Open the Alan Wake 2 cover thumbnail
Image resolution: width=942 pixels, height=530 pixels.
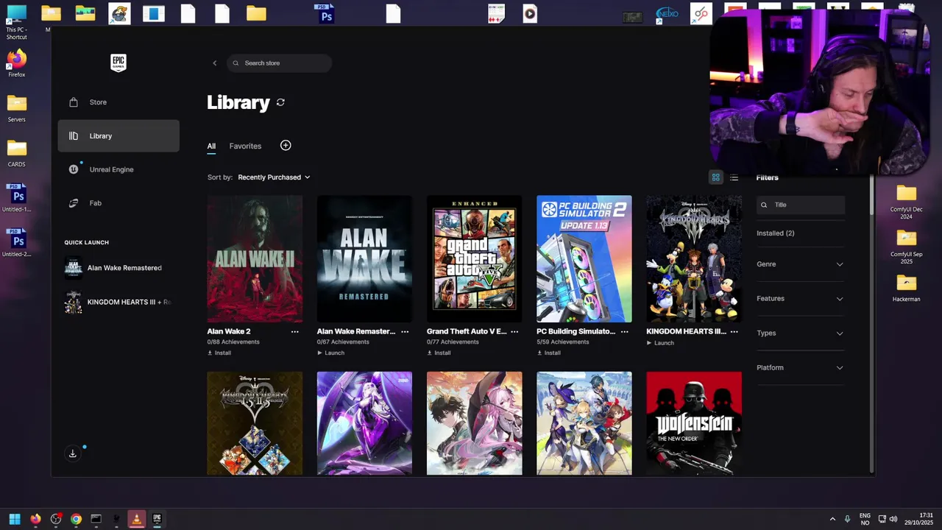pos(255,258)
